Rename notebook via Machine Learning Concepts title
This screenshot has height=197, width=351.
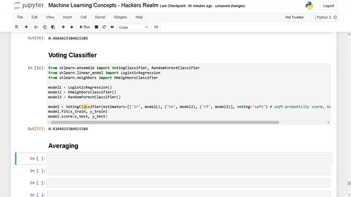point(103,5)
